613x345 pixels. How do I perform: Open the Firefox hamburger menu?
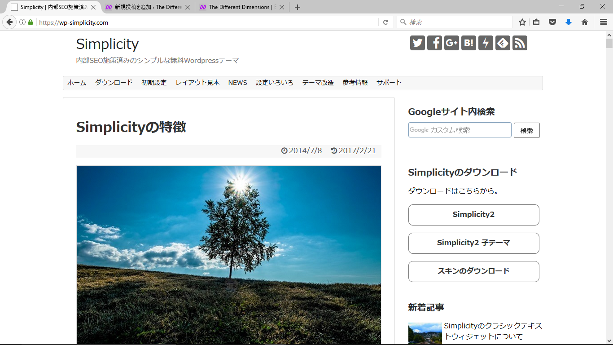pyautogui.click(x=604, y=22)
